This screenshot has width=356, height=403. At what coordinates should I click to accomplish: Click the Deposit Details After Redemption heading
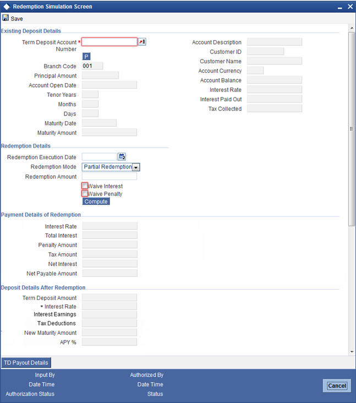(43, 287)
